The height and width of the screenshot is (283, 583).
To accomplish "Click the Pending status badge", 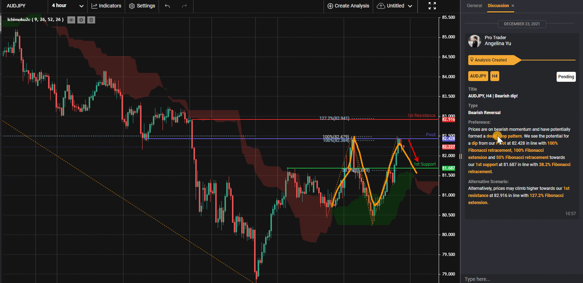I will pyautogui.click(x=566, y=77).
